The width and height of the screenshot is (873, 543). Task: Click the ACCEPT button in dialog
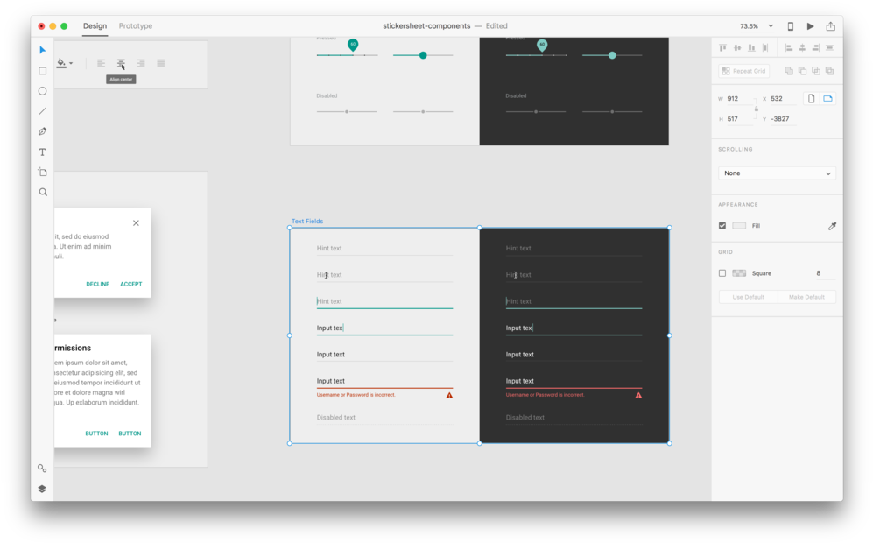click(x=130, y=284)
